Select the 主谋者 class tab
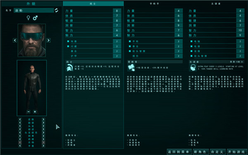 click(x=216, y=3)
